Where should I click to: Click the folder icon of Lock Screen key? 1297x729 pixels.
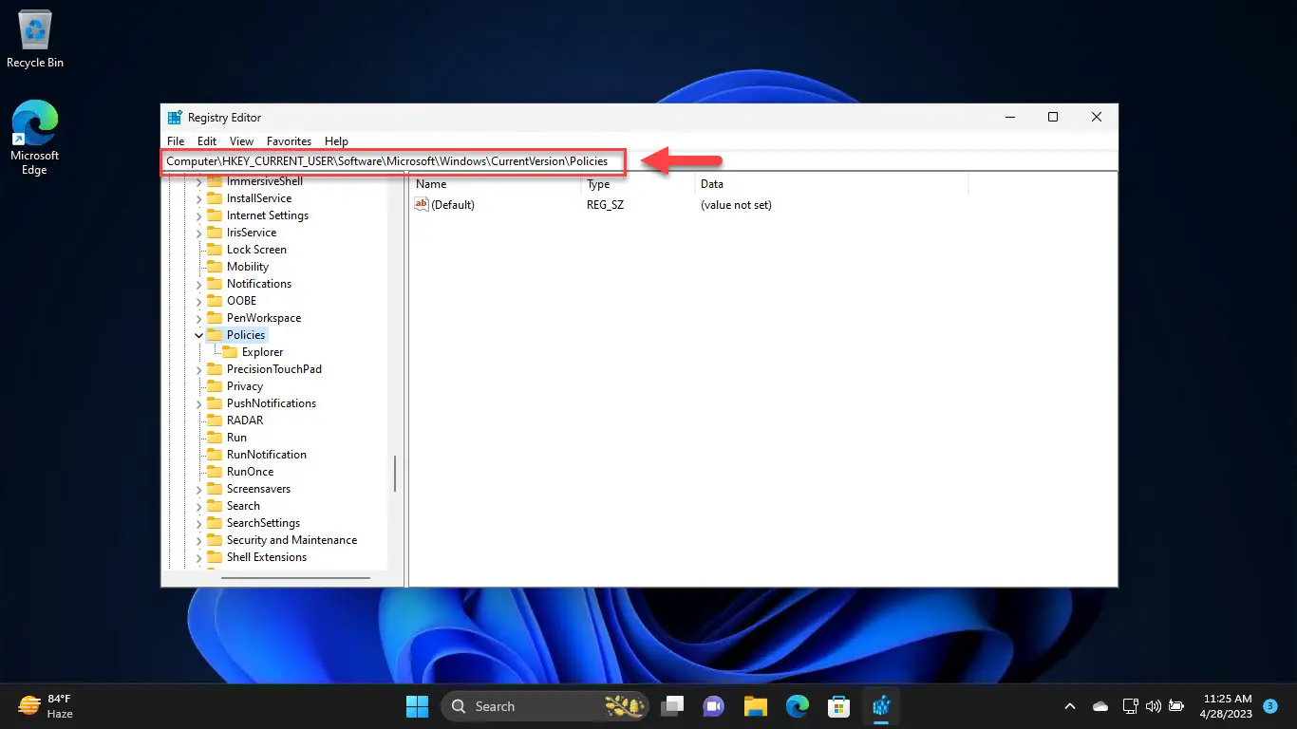click(215, 250)
